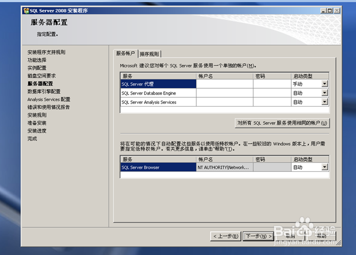Click 安装规则 in the step list
Viewport: 356px width, 255px height.
pyautogui.click(x=37, y=115)
